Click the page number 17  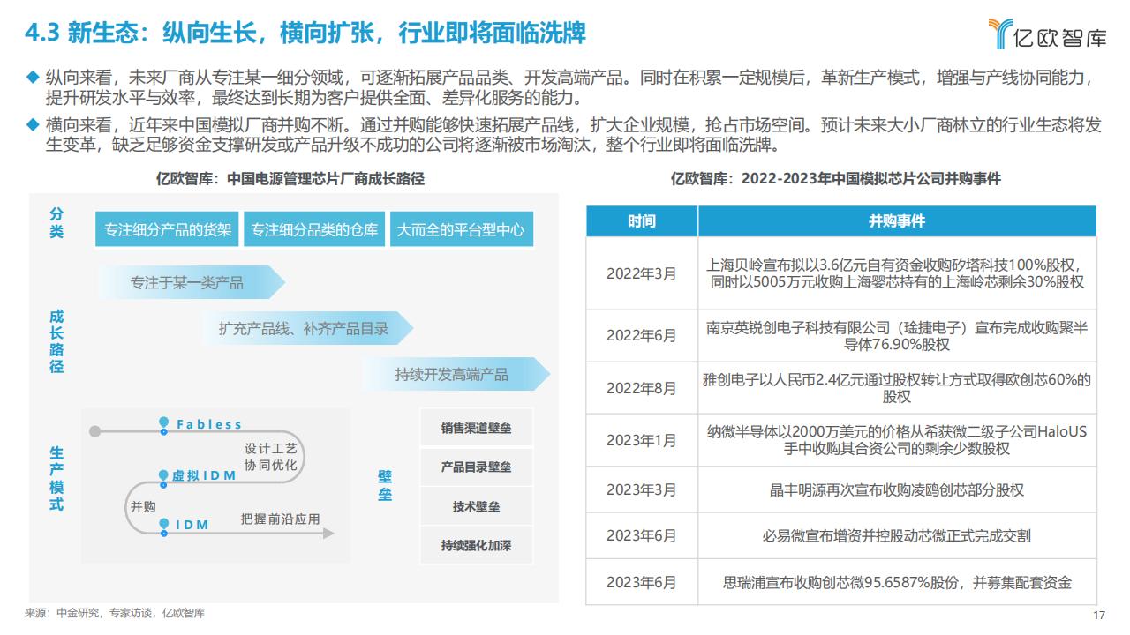tap(1099, 616)
